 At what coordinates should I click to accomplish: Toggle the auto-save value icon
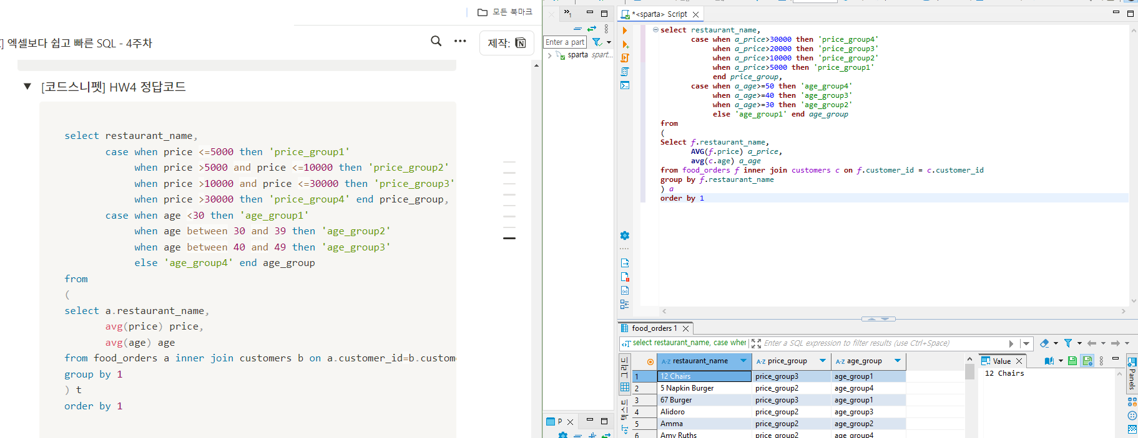[1087, 361]
